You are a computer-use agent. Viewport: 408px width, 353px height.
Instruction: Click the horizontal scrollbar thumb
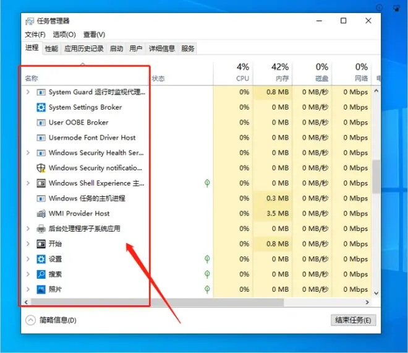(x=158, y=302)
